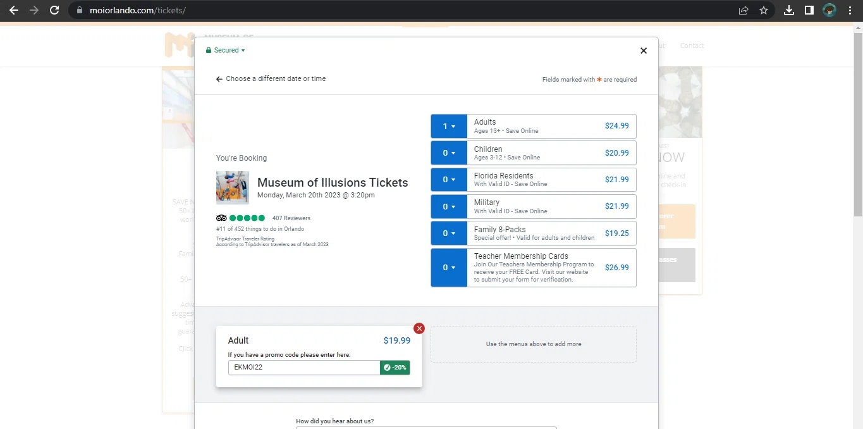Open the Family 8-Packs quantity dropdown

(x=449, y=233)
